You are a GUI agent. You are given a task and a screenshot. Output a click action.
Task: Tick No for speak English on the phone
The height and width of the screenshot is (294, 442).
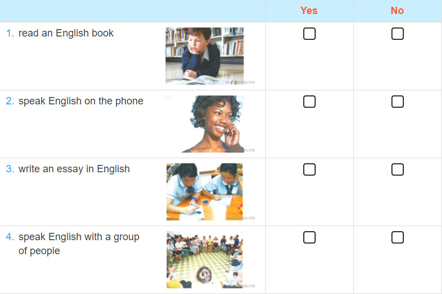click(398, 102)
